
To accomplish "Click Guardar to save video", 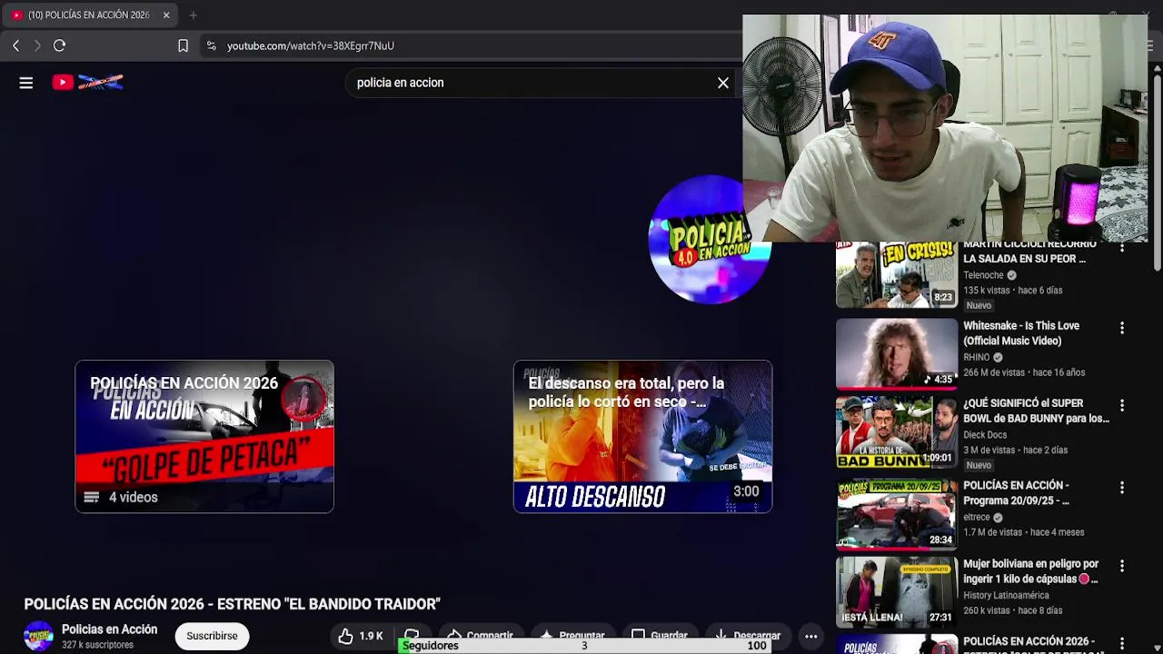I will (x=661, y=636).
